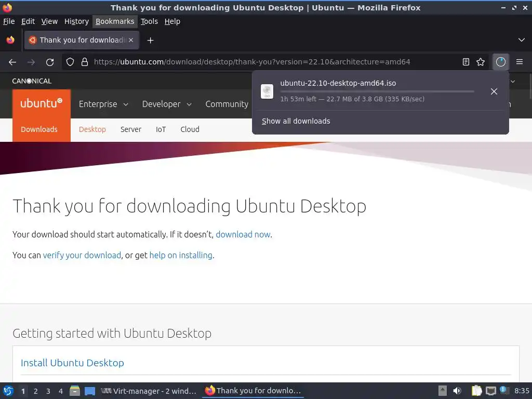The width and height of the screenshot is (532, 399).
Task: Open the History menu
Action: pos(76,21)
